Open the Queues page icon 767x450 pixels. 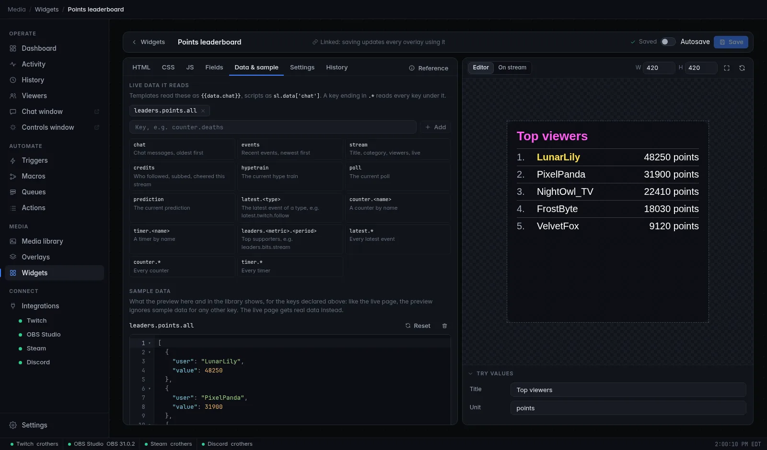point(13,192)
